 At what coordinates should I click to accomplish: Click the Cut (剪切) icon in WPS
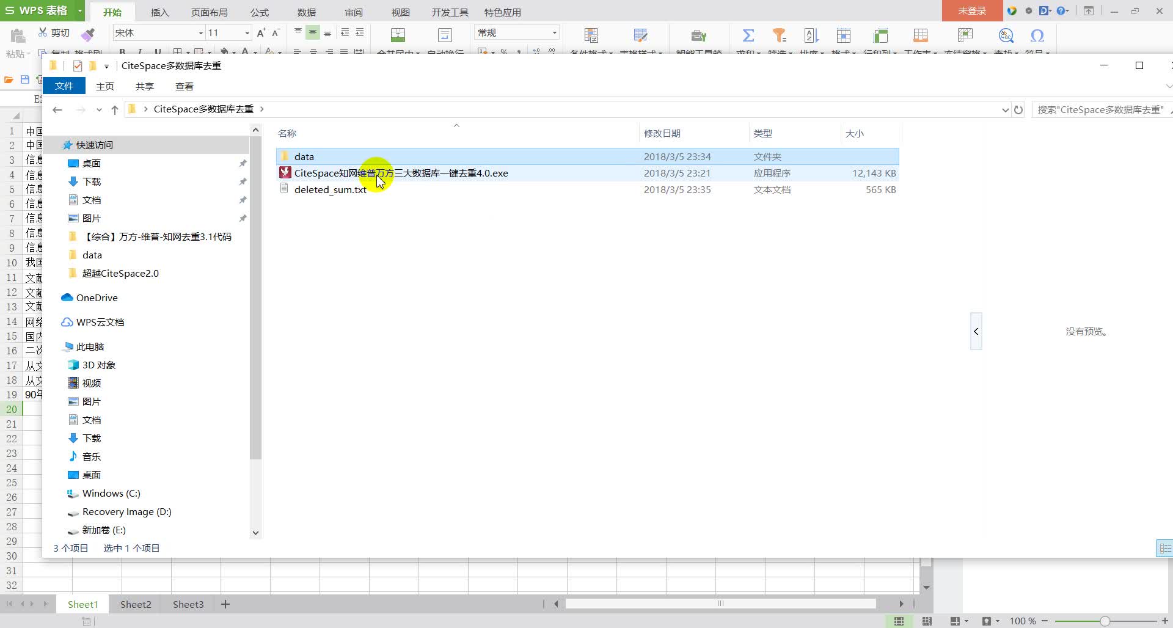click(43, 32)
